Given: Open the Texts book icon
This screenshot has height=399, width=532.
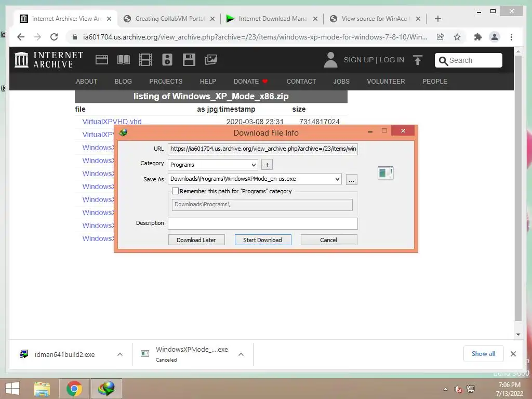Looking at the screenshot, I should tap(124, 60).
